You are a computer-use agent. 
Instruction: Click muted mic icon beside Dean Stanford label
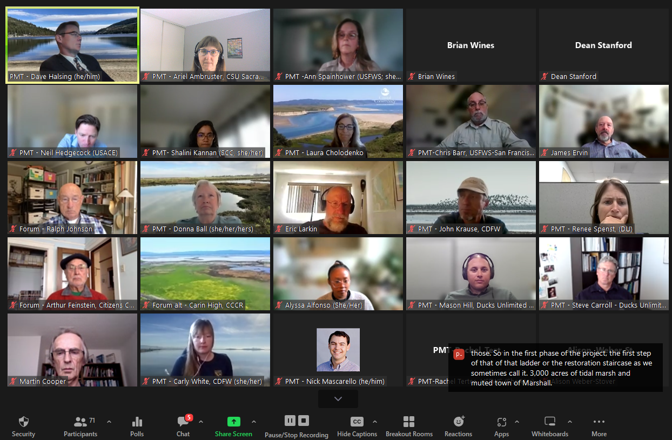(545, 77)
